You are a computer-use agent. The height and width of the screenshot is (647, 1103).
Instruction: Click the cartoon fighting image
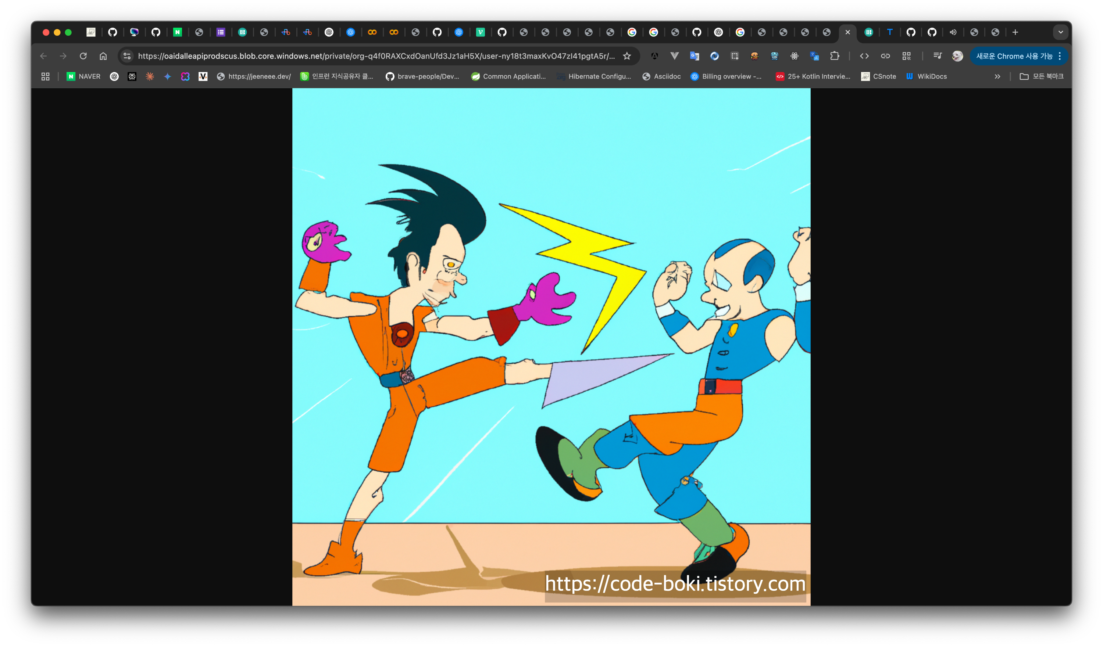(x=551, y=346)
